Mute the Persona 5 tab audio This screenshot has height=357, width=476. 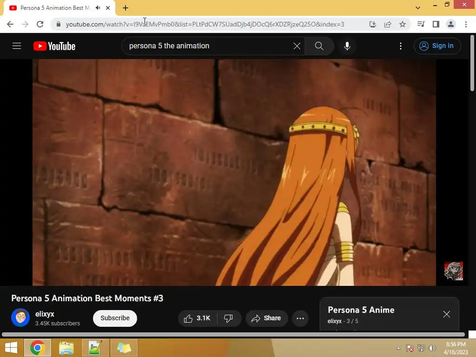click(98, 8)
